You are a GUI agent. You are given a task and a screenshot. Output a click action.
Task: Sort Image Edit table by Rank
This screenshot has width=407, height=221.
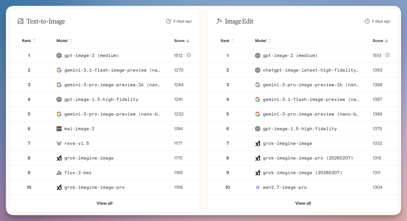coord(227,41)
